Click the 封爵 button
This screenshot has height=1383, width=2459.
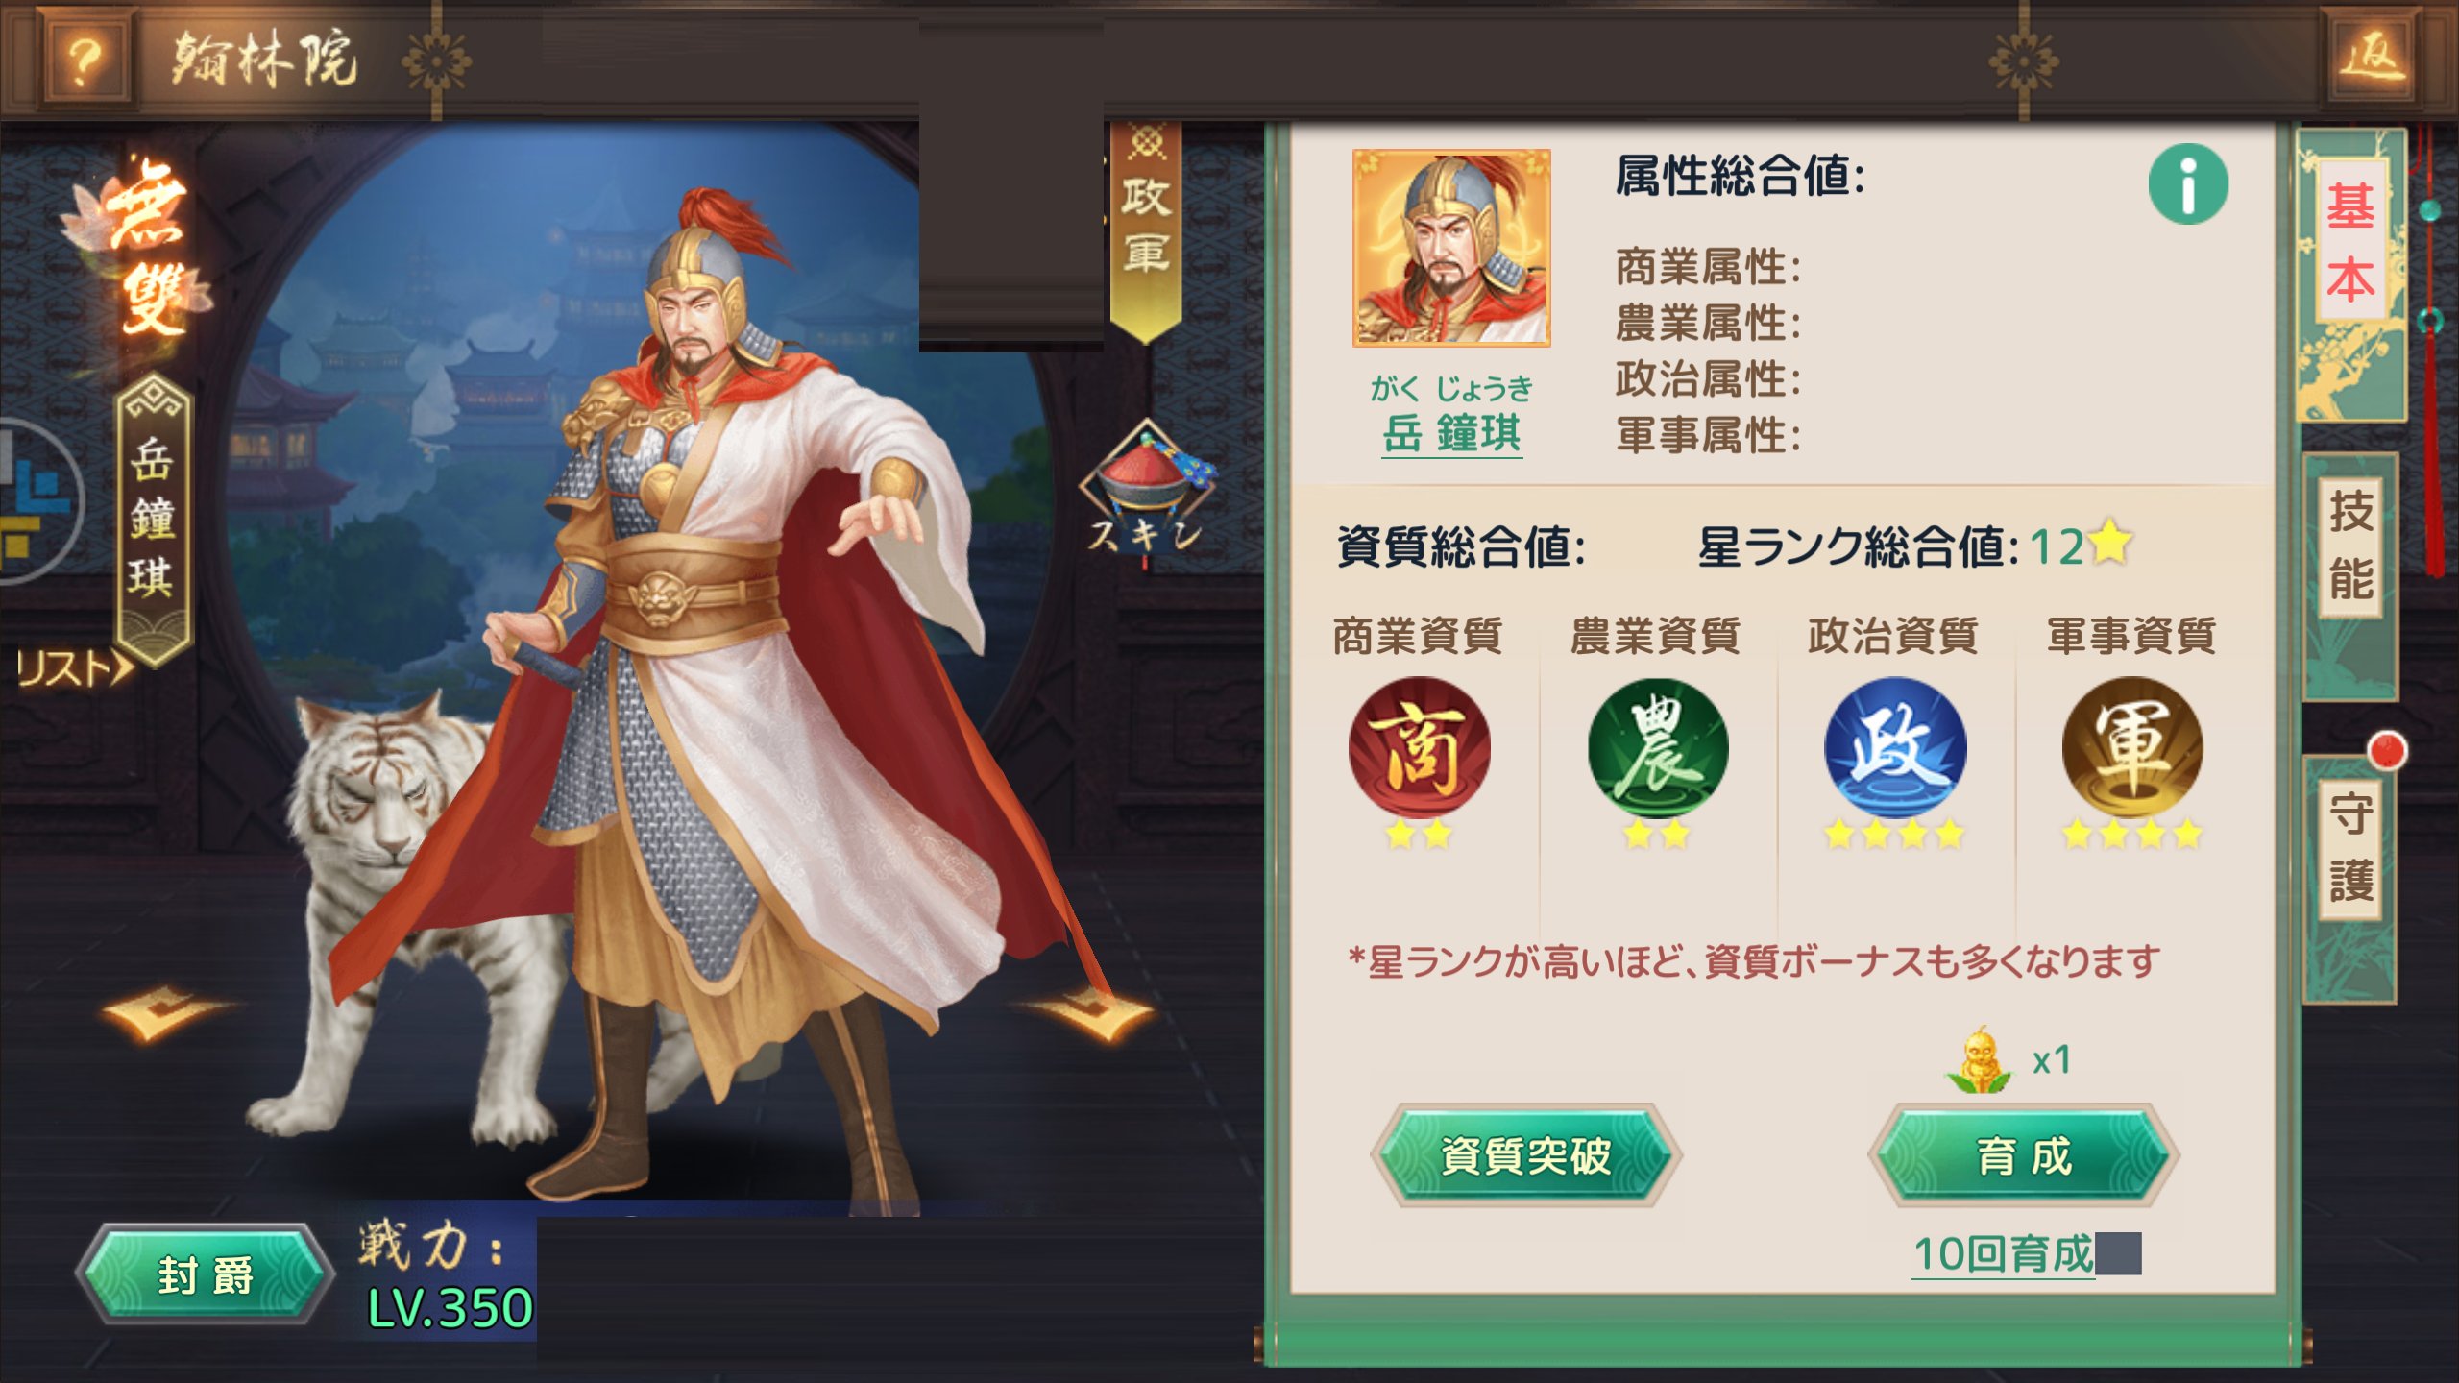click(x=206, y=1274)
